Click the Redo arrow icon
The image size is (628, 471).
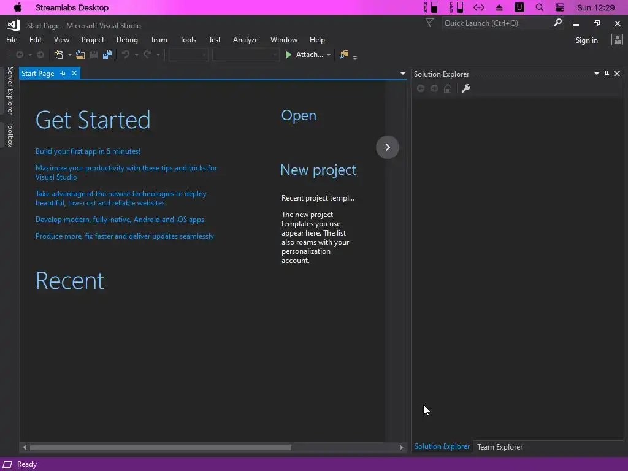pos(147,55)
